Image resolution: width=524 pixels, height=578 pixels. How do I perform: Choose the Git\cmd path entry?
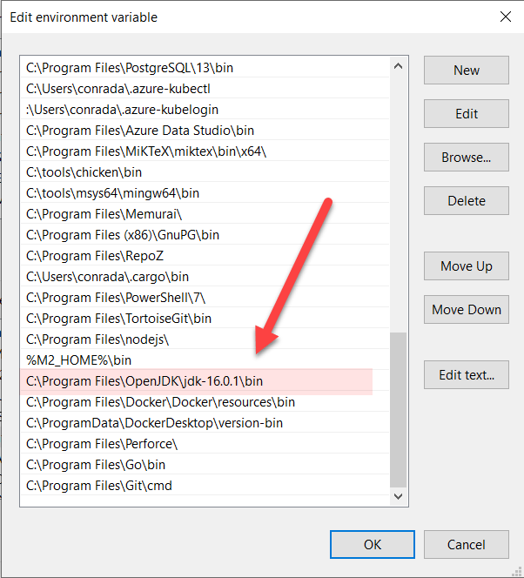click(x=99, y=486)
